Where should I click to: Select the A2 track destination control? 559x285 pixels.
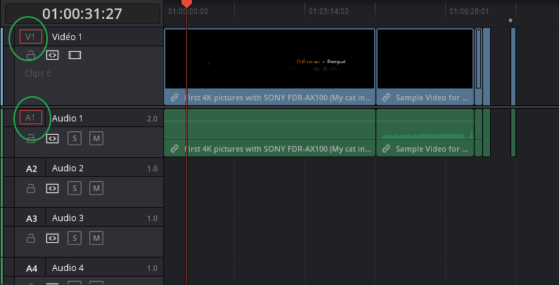(x=32, y=168)
